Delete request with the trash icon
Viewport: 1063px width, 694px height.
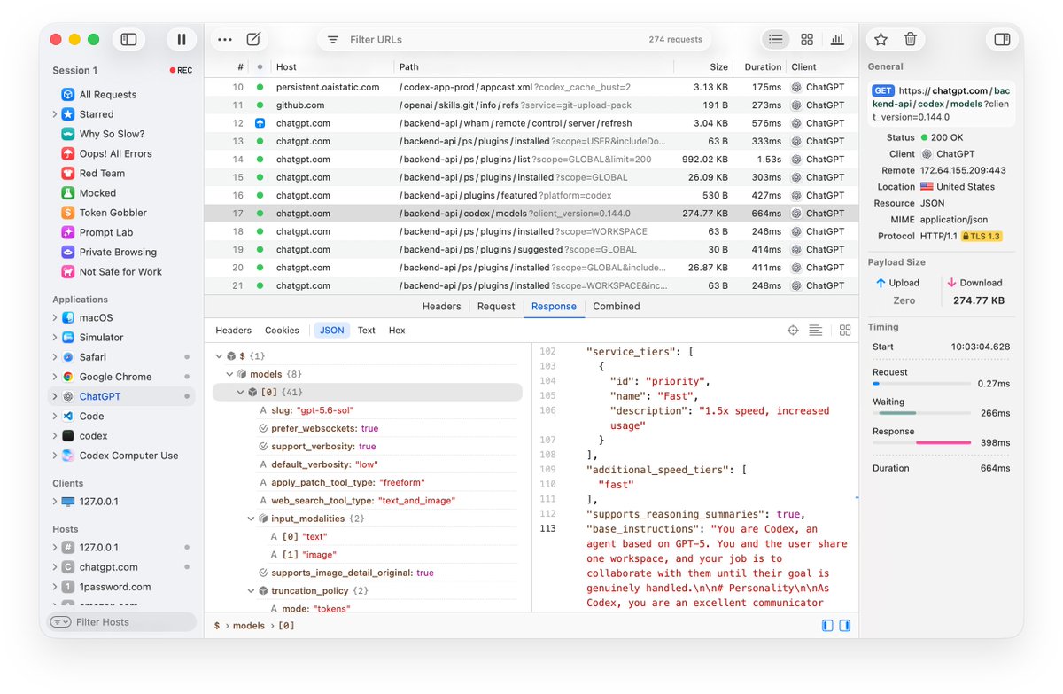pyautogui.click(x=911, y=39)
